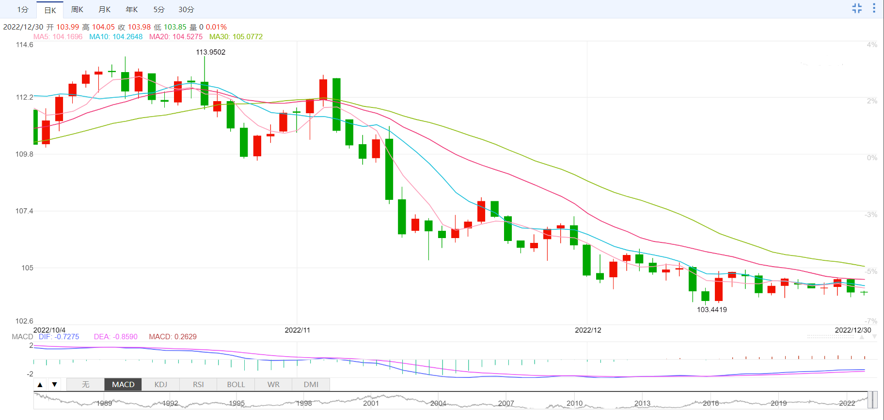Click the 2001 mark on the overview timeline
This screenshot has height=420, width=884.
(371, 404)
